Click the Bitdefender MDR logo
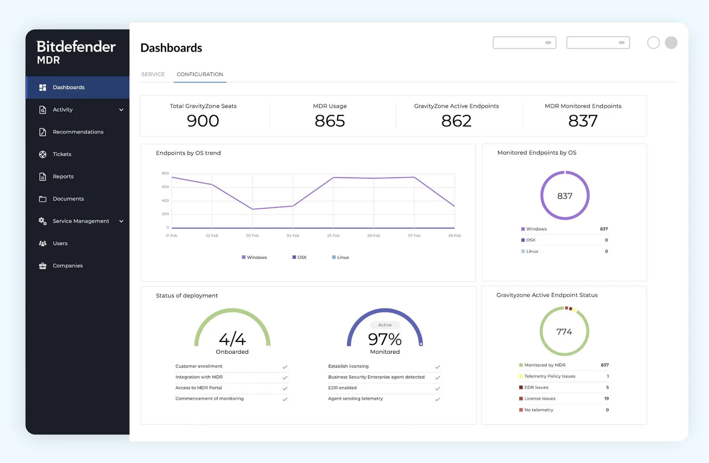This screenshot has width=709, height=463. pyautogui.click(x=76, y=52)
